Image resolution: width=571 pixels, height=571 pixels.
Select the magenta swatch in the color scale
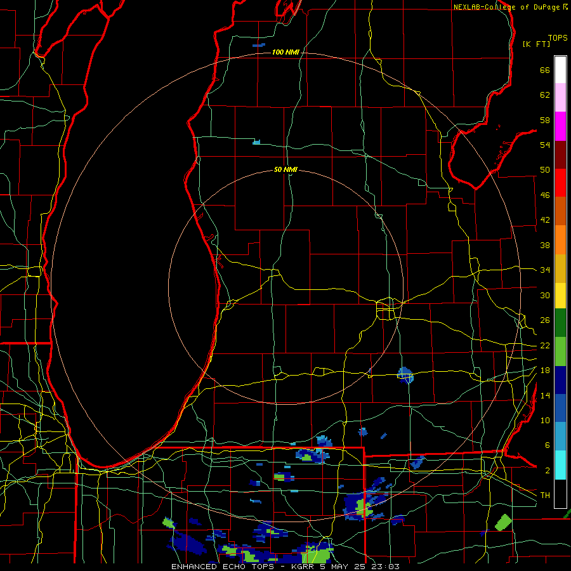tap(560, 126)
